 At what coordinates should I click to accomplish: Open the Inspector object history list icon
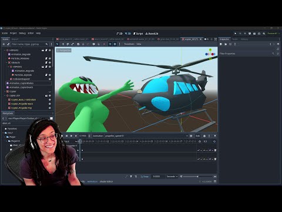[x=278, y=44]
